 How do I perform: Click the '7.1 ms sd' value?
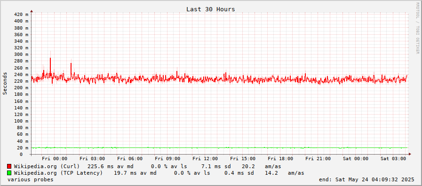[x=215, y=166]
